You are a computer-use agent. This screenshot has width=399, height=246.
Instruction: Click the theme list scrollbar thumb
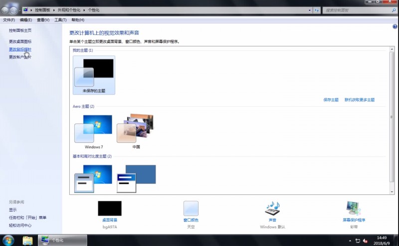click(x=392, y=117)
